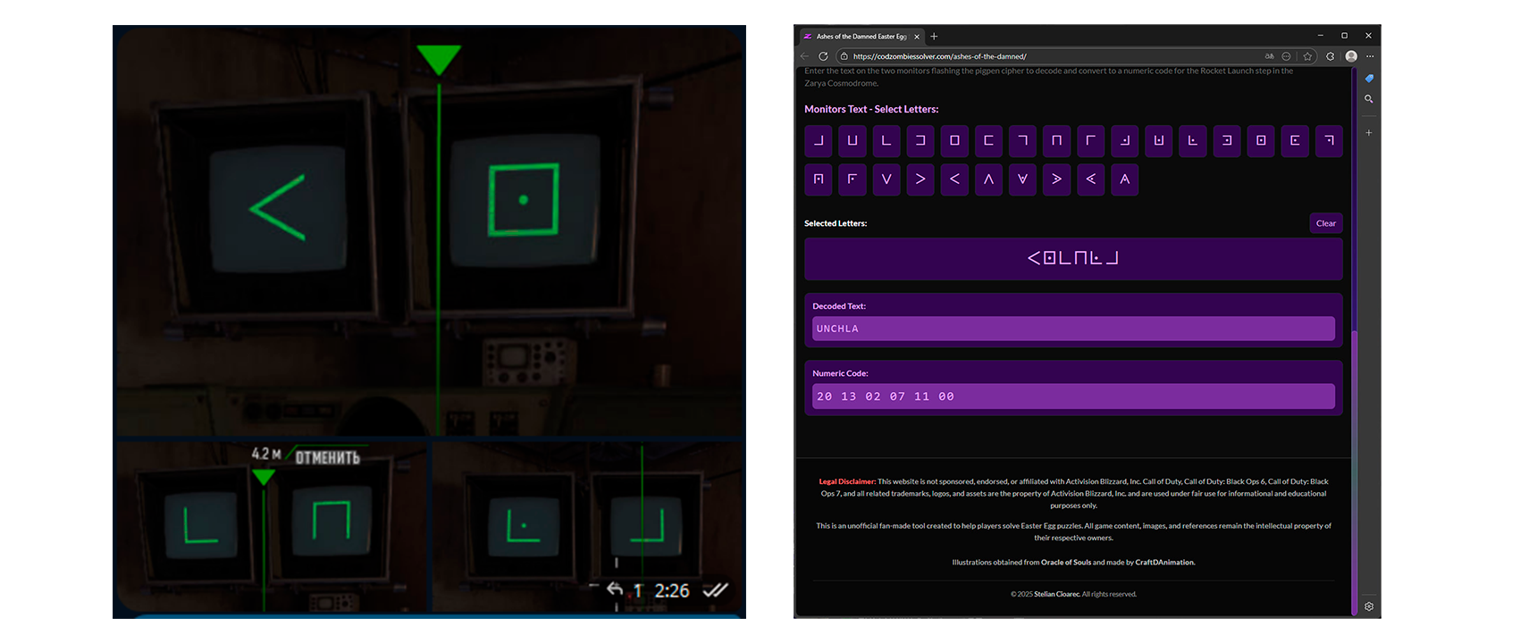Open a new browser tab
Screen dimensions: 1537x643
tap(934, 37)
